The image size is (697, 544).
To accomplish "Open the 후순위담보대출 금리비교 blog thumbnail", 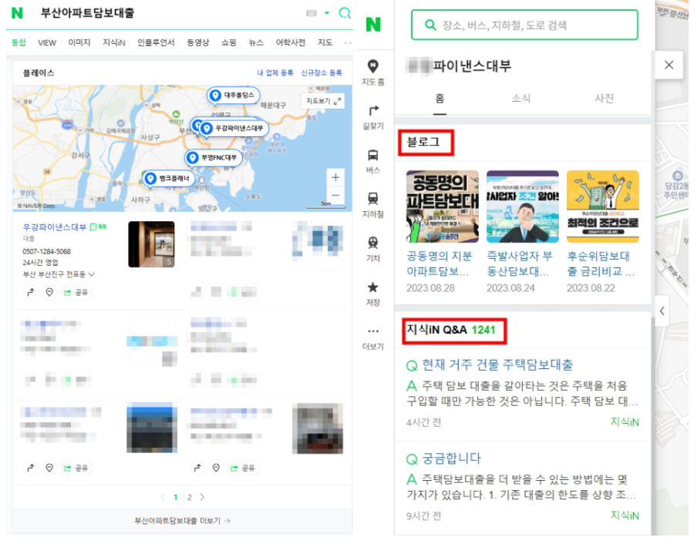I will (603, 207).
